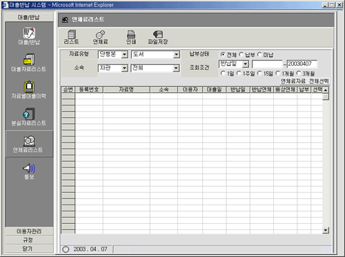Click the empty start date field
Viewport: 345px width, 257px height.
(x=267, y=64)
